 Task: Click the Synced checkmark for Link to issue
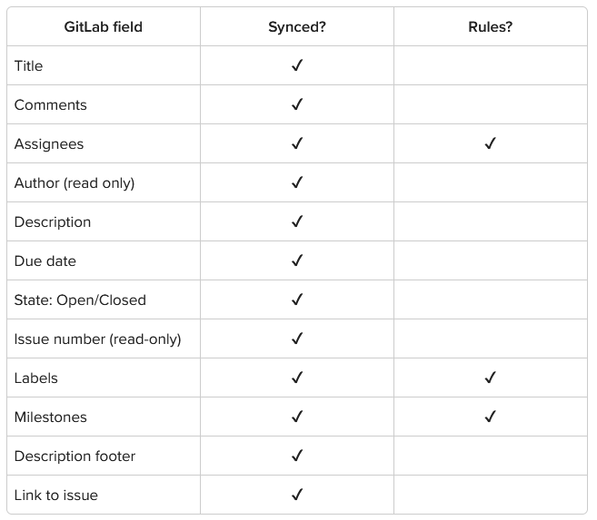pyautogui.click(x=297, y=495)
